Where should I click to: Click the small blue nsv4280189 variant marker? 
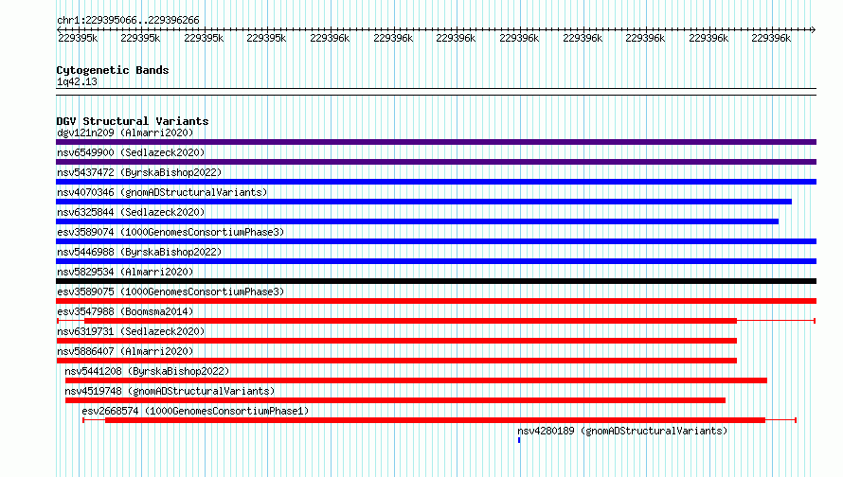pyautogui.click(x=519, y=440)
